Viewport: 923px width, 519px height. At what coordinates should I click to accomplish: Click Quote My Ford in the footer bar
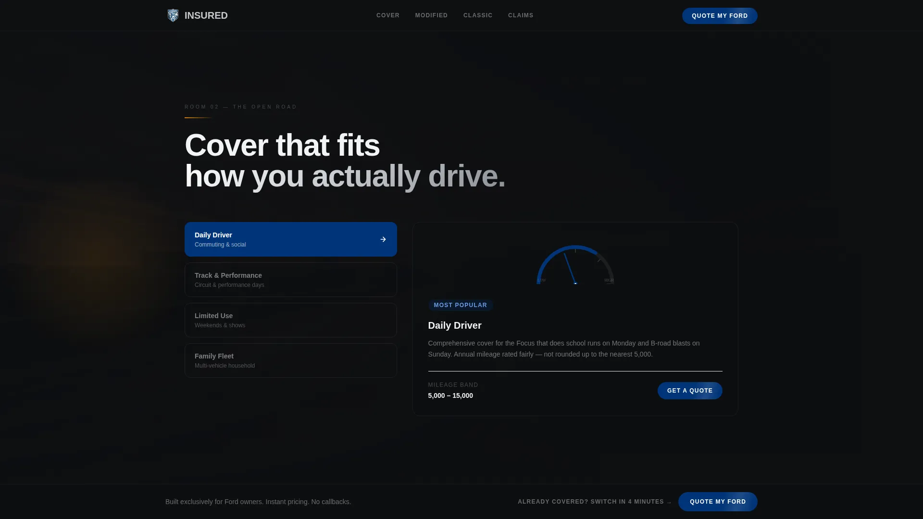718,502
